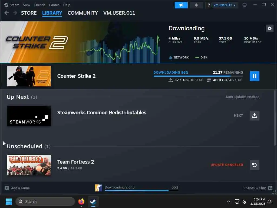Expand the vm.user.011 account dropdown
Screen dimensions: 277x208
[x=225, y=5]
